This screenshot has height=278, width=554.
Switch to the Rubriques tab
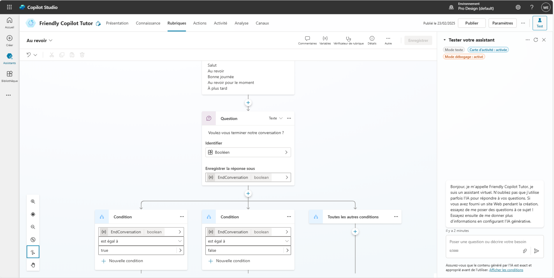[177, 23]
